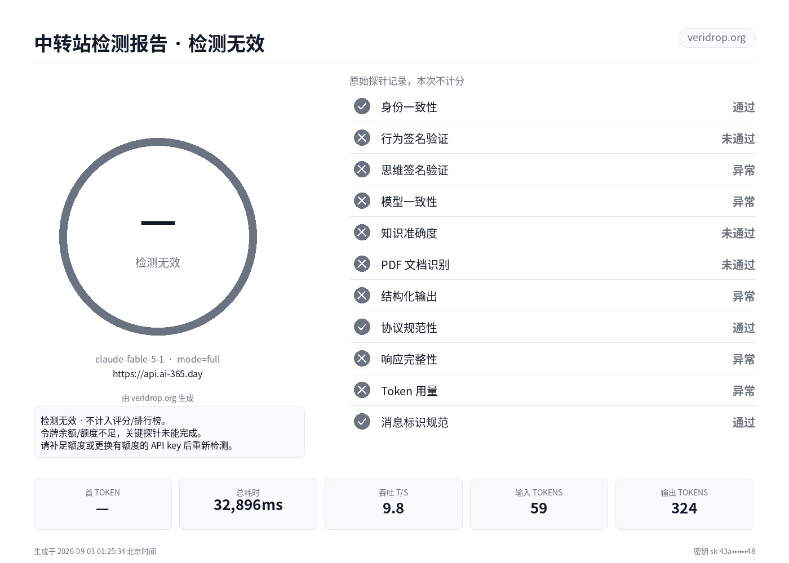
Task: Open the veridrop.org badge at top right
Action: coord(716,38)
